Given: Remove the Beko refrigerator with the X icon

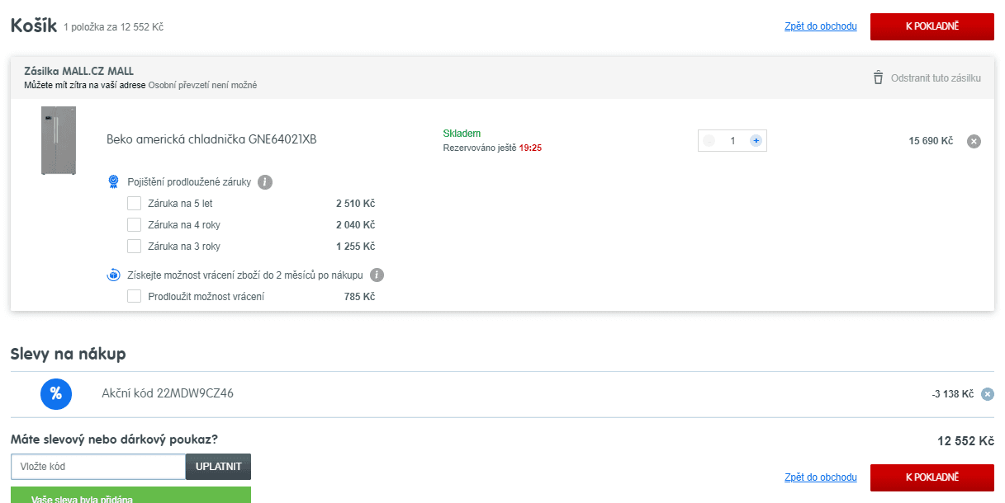Looking at the screenshot, I should tap(974, 141).
